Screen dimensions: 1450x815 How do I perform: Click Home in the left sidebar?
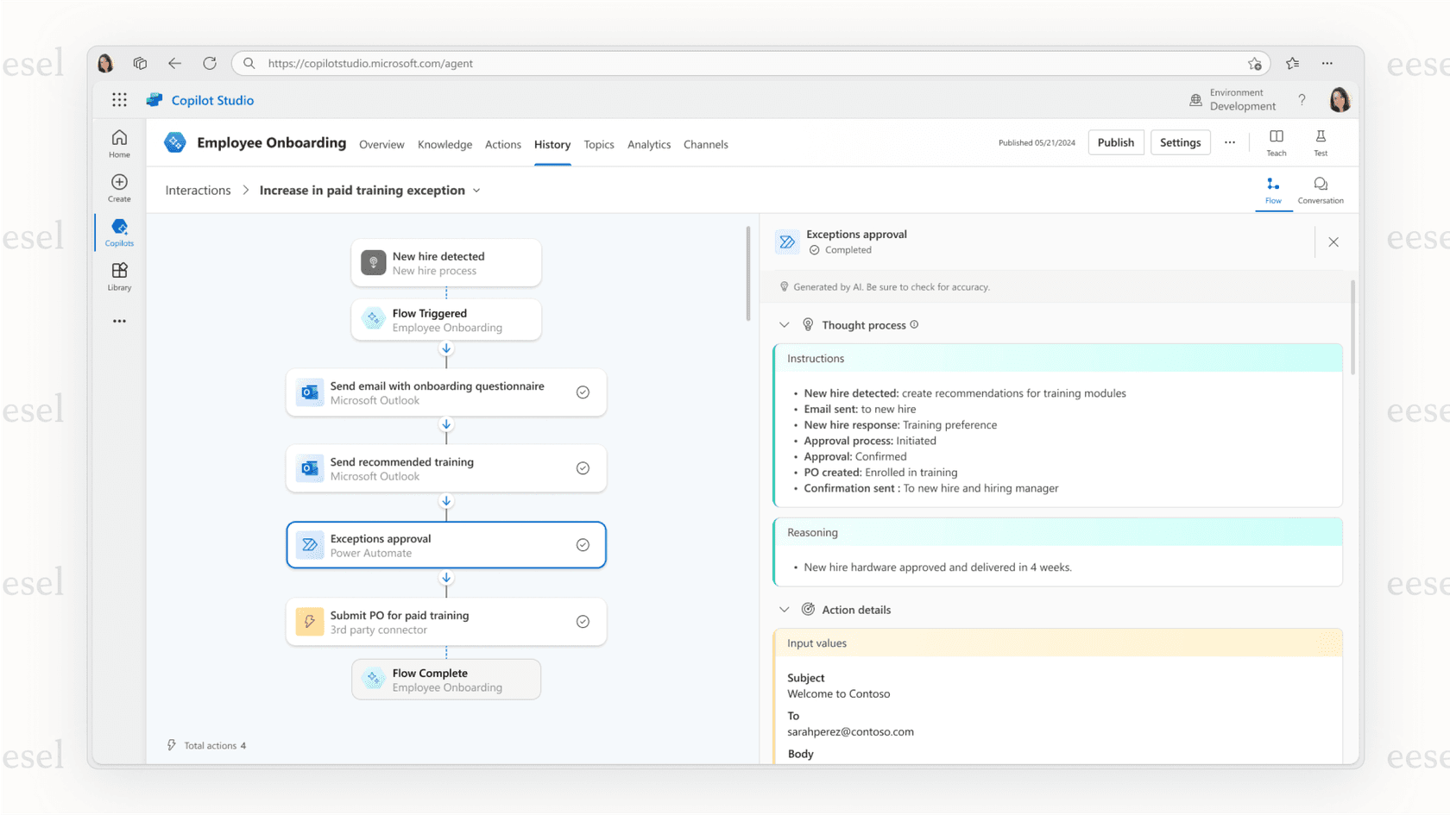[118, 141]
